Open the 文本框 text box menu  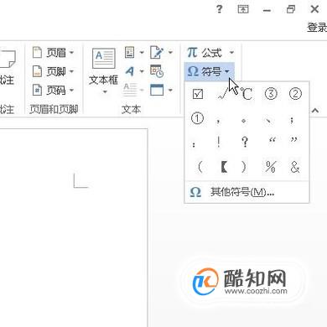104,70
